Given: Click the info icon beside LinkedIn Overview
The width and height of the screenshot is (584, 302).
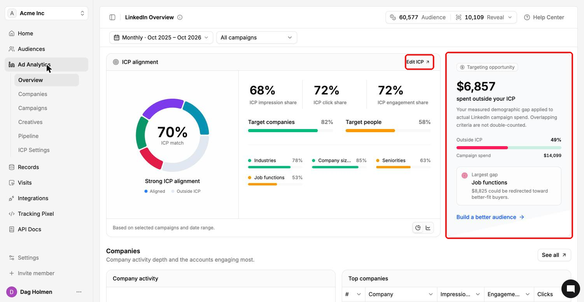Looking at the screenshot, I should pyautogui.click(x=180, y=17).
